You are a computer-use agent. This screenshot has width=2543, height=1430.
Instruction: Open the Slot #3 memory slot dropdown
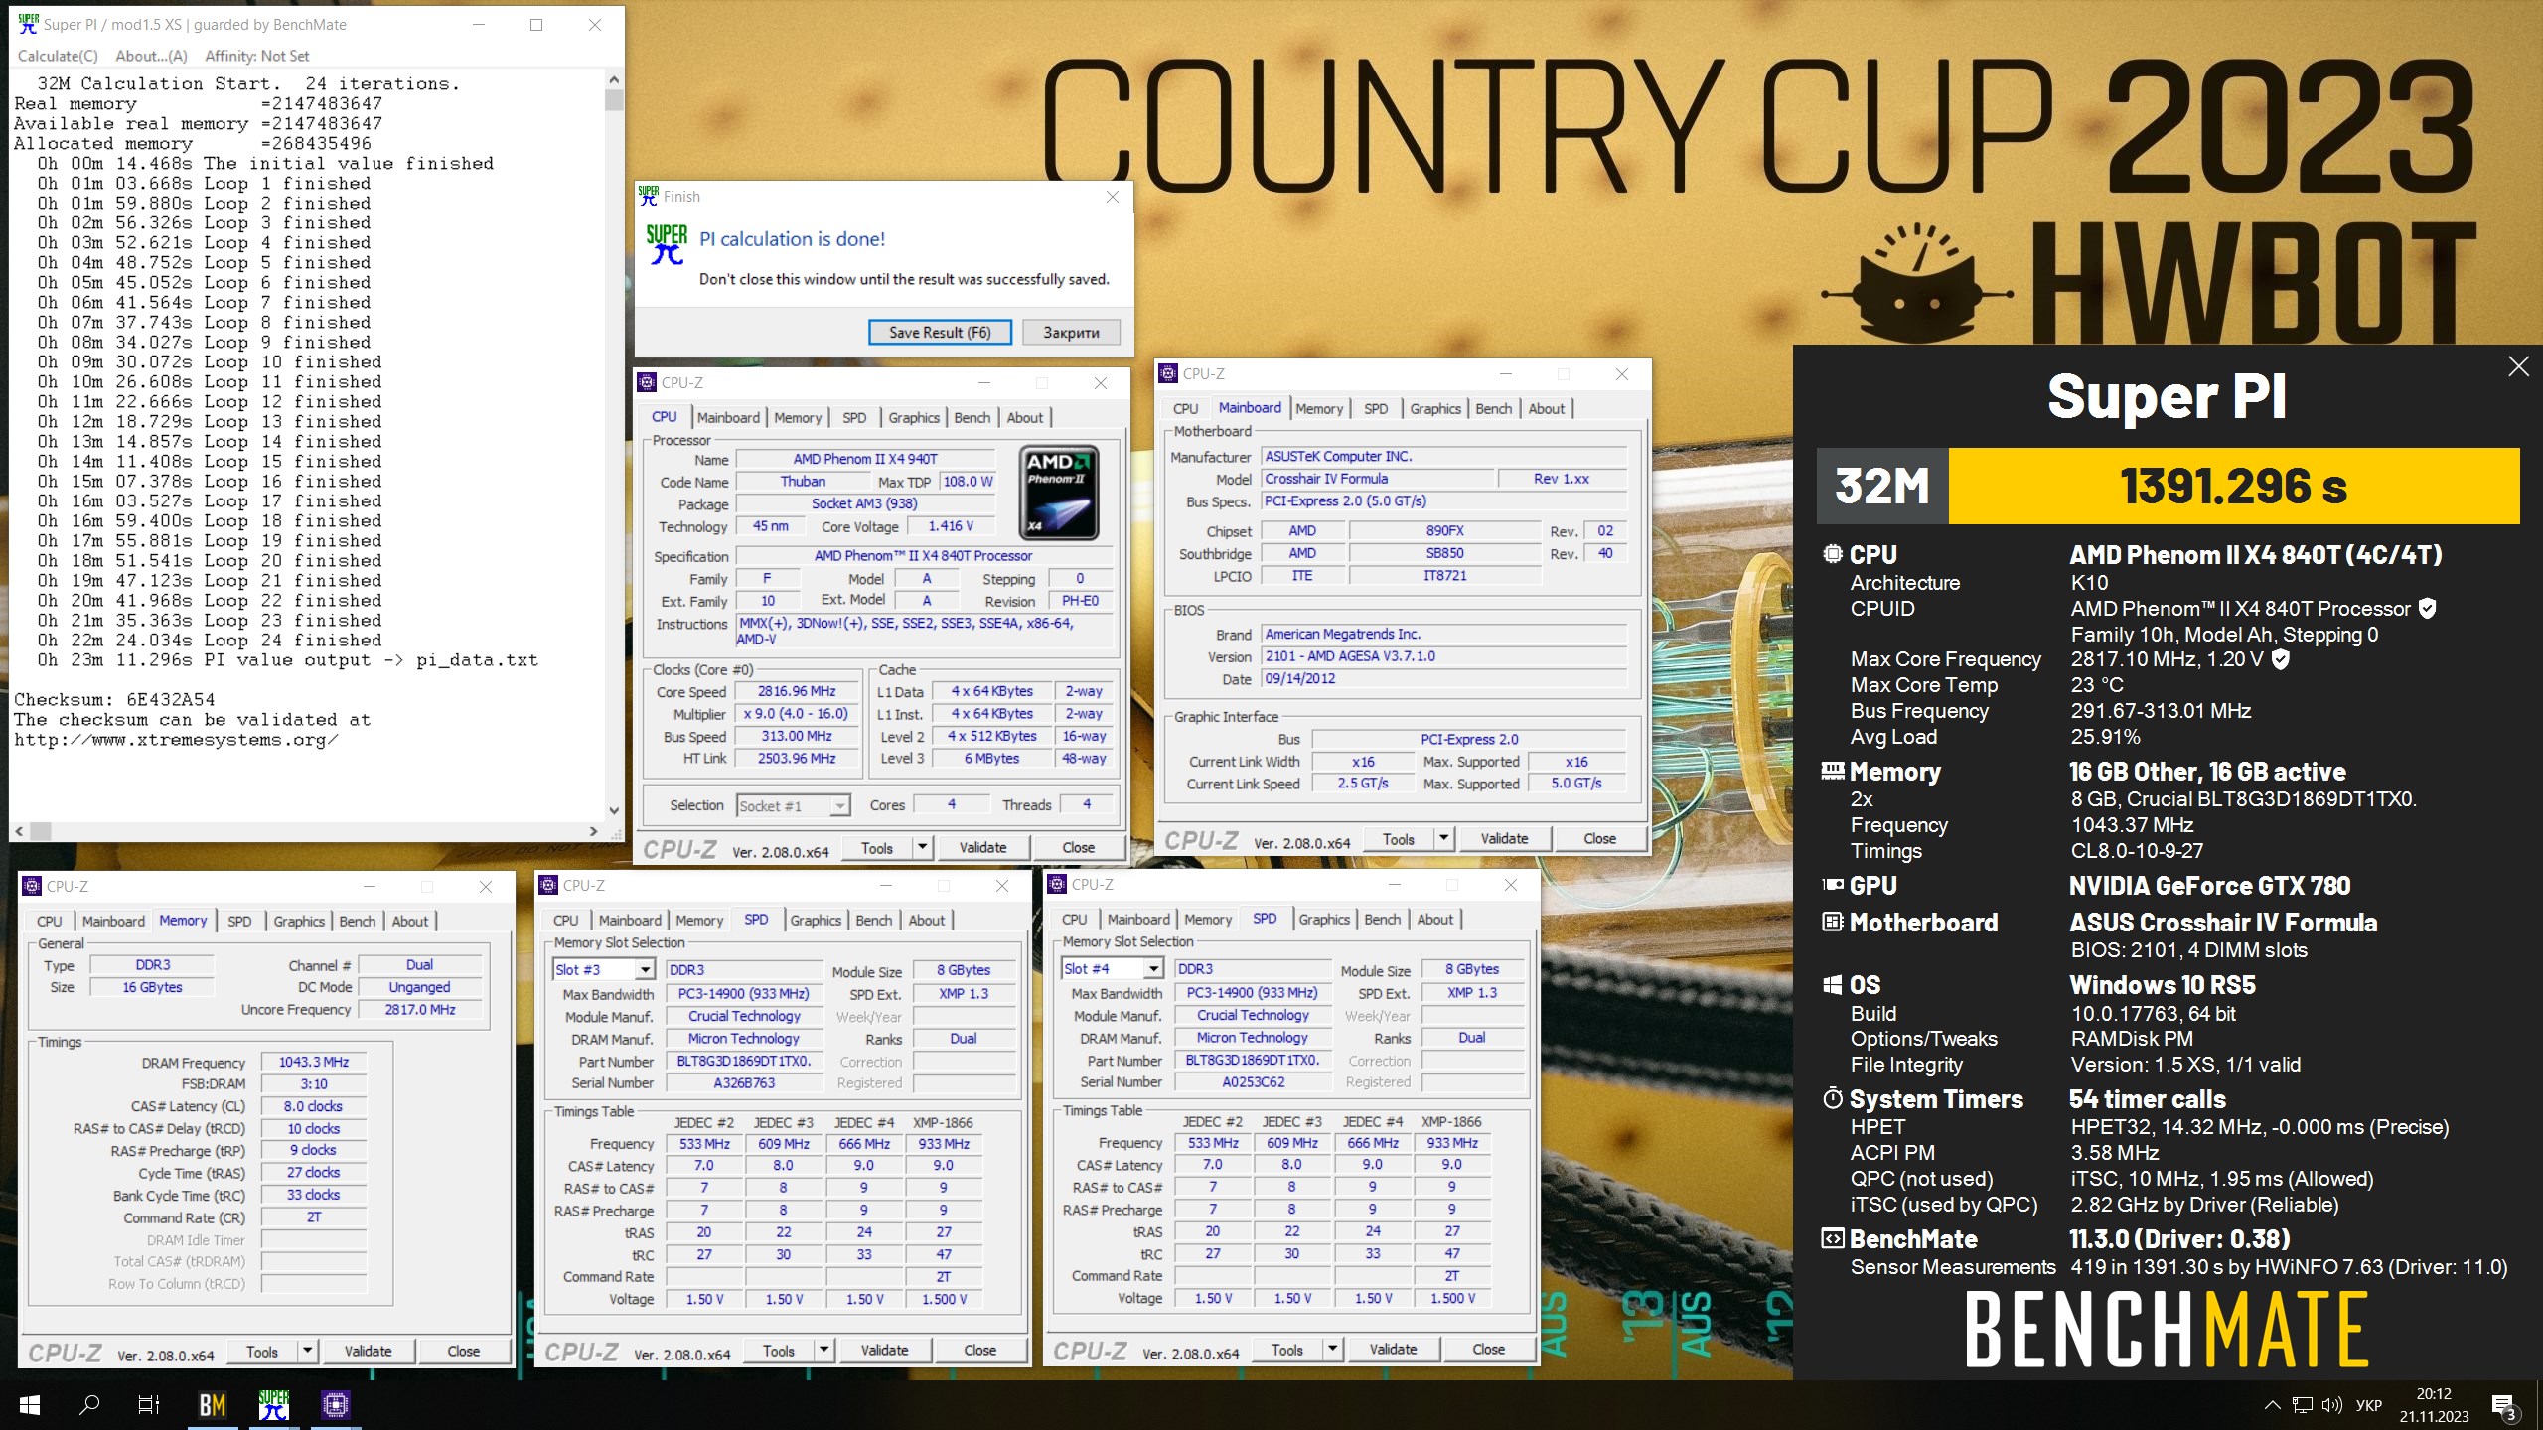tap(645, 970)
